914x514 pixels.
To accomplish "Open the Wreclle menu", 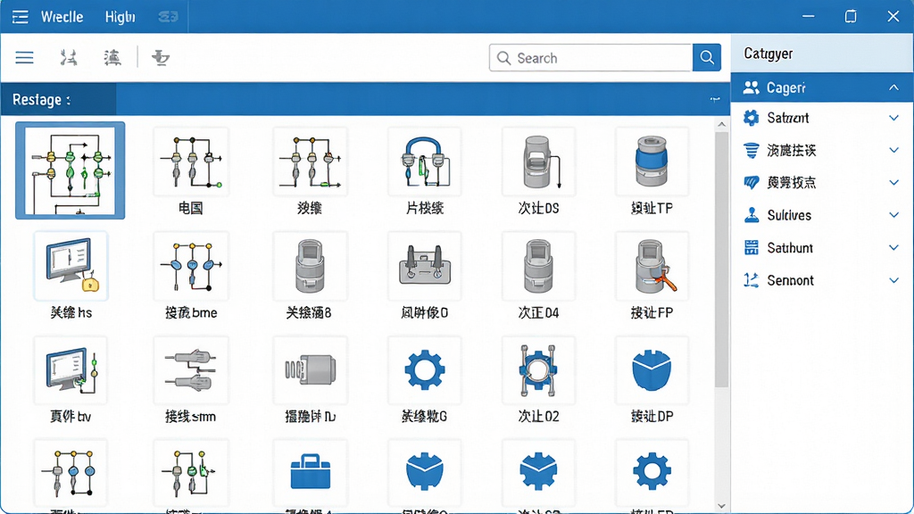I will click(62, 17).
